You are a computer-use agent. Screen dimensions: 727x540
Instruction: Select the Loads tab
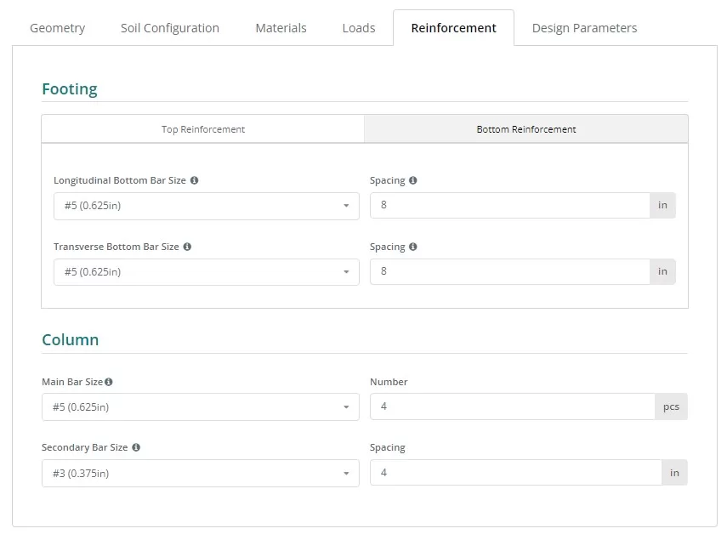(359, 28)
